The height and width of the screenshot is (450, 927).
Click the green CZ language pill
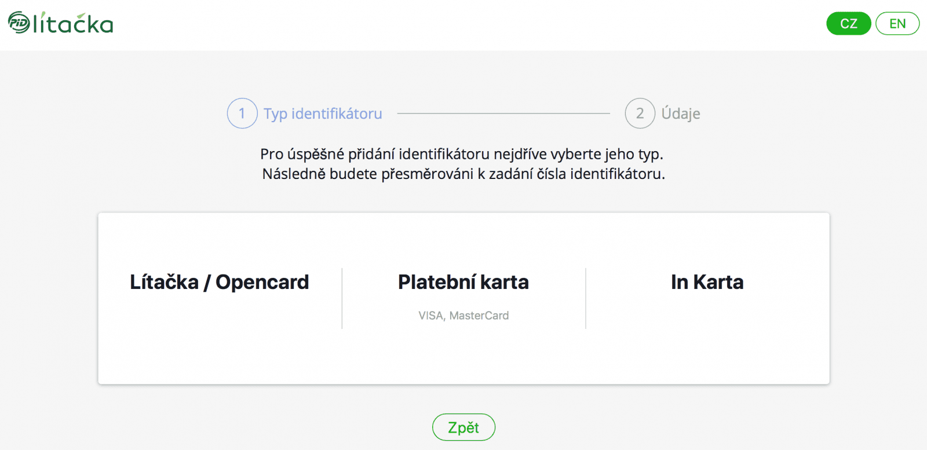pyautogui.click(x=848, y=24)
